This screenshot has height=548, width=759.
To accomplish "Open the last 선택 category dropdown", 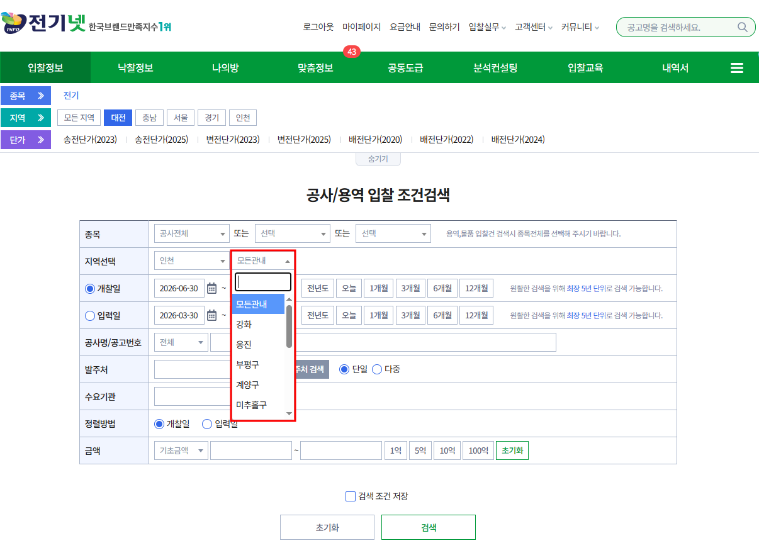I will coord(393,233).
